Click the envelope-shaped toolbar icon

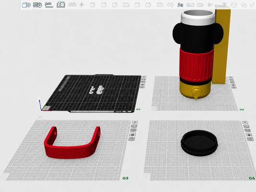[x=234, y=5]
